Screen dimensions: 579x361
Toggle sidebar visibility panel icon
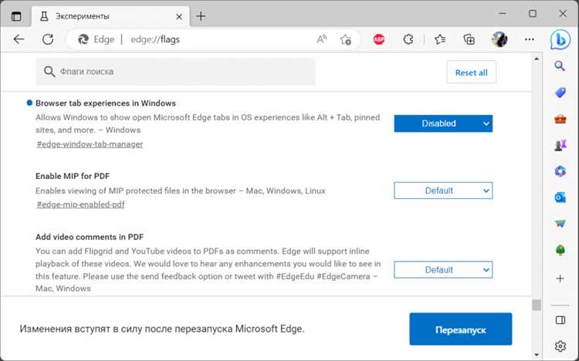tap(560, 320)
